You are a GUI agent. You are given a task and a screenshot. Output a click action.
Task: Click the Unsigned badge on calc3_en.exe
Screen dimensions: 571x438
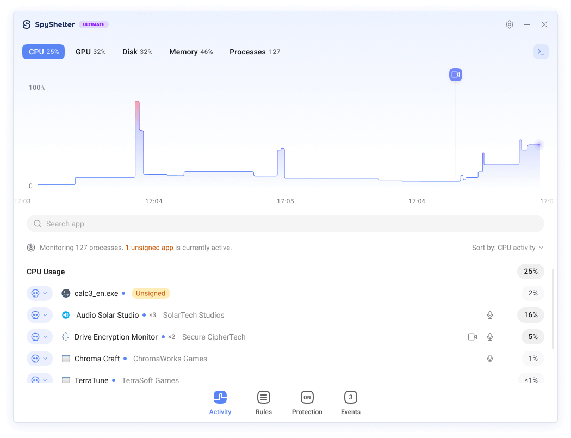[151, 293]
